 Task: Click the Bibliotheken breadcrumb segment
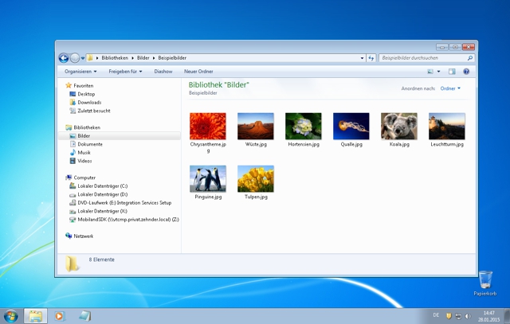(115, 58)
